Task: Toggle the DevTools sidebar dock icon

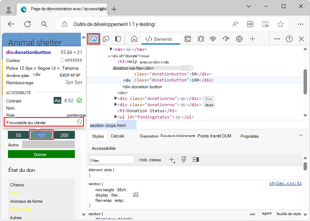Action: (x=118, y=39)
